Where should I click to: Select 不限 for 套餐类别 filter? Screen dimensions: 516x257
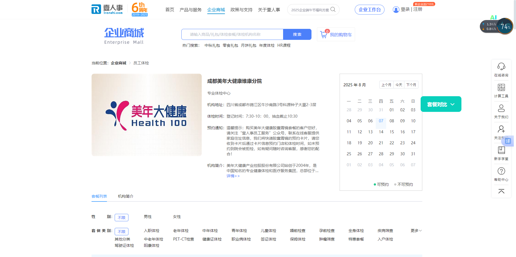tap(122, 231)
